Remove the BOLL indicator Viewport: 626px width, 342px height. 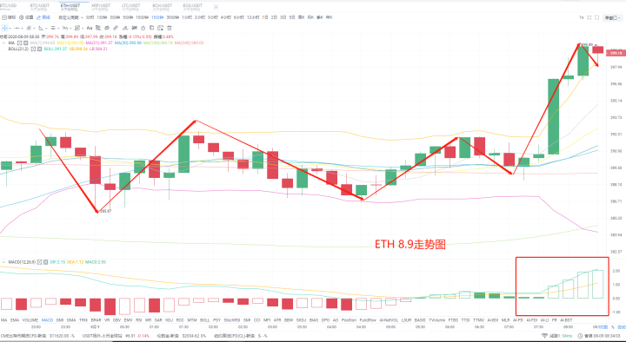click(39, 49)
